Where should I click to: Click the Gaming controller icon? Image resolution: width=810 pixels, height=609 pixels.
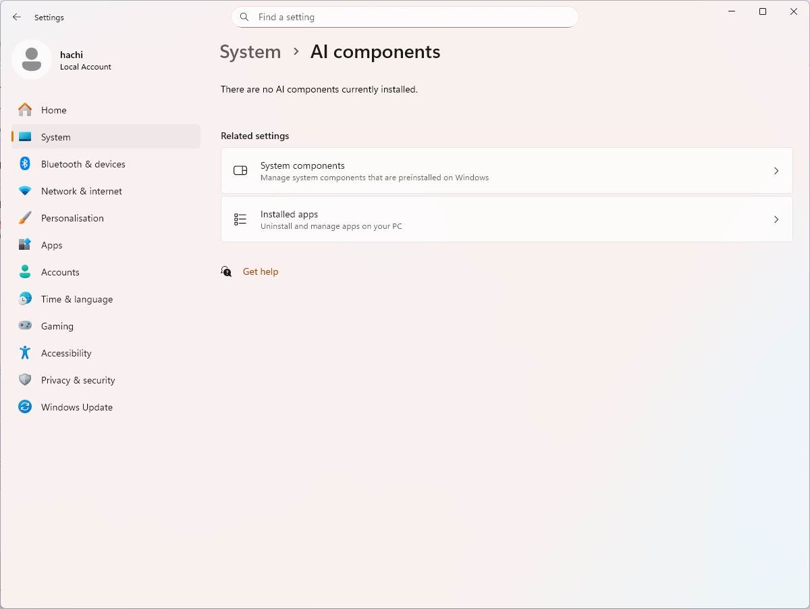tap(25, 326)
